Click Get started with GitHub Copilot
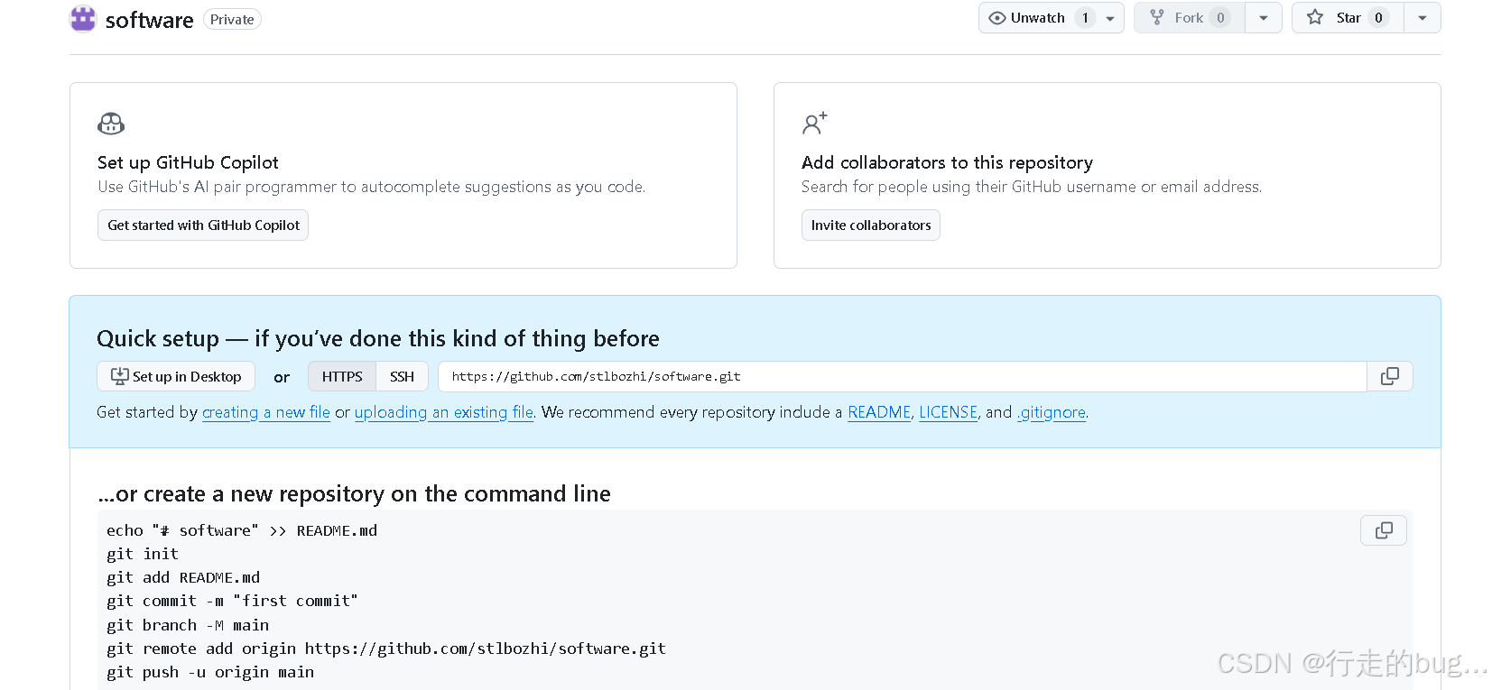The width and height of the screenshot is (1492, 690). pyautogui.click(x=203, y=225)
